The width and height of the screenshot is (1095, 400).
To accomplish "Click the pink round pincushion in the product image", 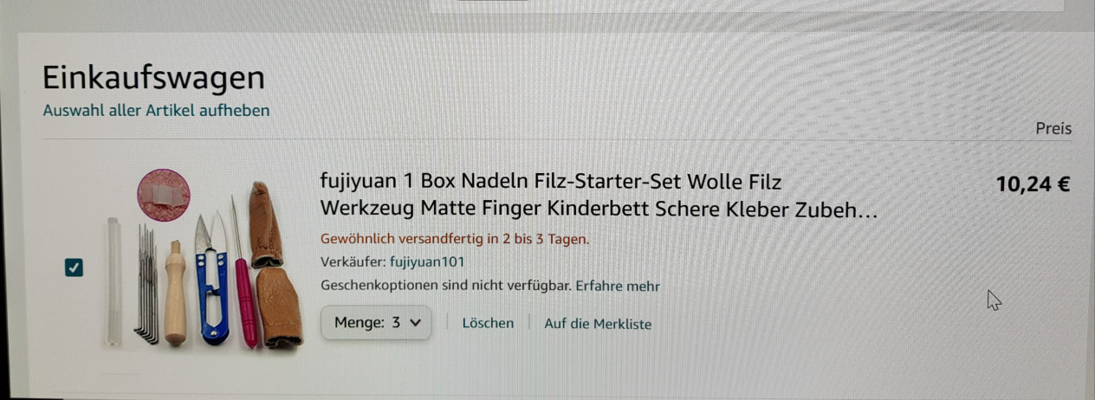I will (x=163, y=195).
